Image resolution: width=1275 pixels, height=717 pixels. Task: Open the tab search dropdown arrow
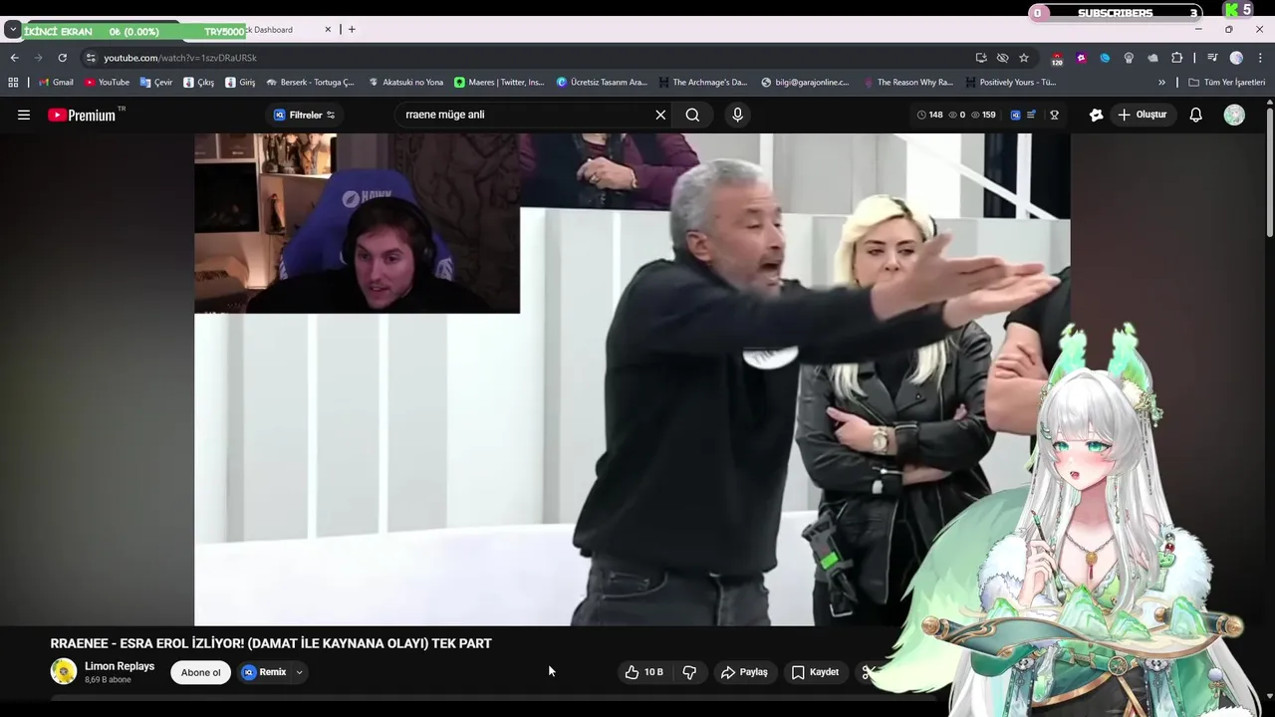(12, 30)
